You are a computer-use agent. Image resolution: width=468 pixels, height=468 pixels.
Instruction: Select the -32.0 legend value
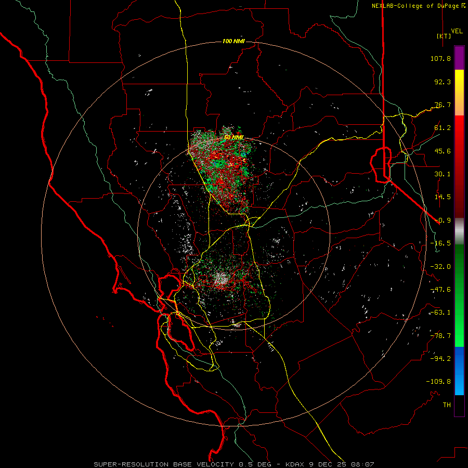click(440, 267)
